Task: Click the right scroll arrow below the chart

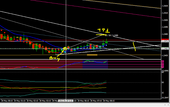Action: [168, 105]
